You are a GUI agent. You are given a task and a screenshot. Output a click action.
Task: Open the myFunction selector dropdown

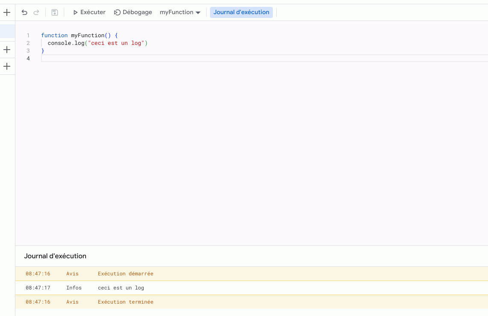(x=180, y=12)
